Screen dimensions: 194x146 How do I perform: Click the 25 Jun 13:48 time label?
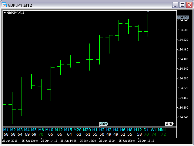pos(30,141)
